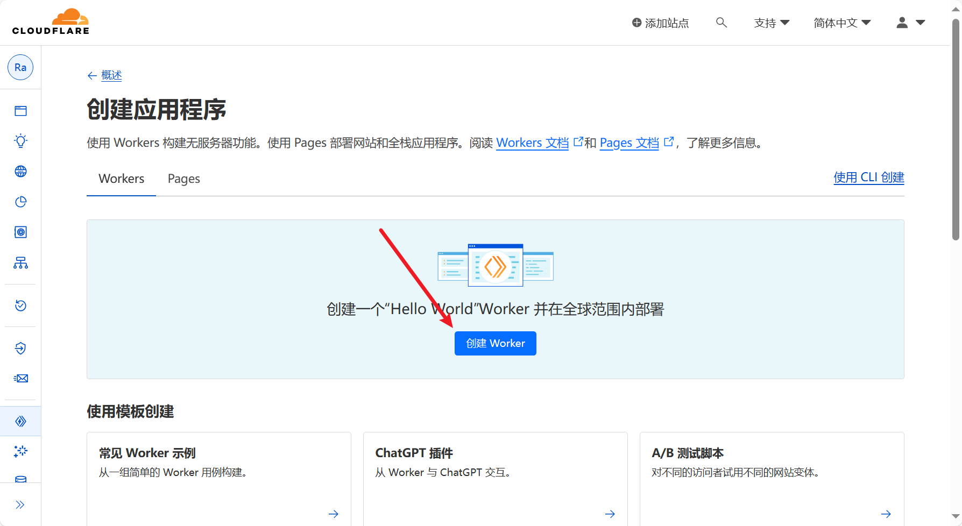Image resolution: width=962 pixels, height=526 pixels.
Task: Open the 支持 dropdown menu
Action: 772,23
